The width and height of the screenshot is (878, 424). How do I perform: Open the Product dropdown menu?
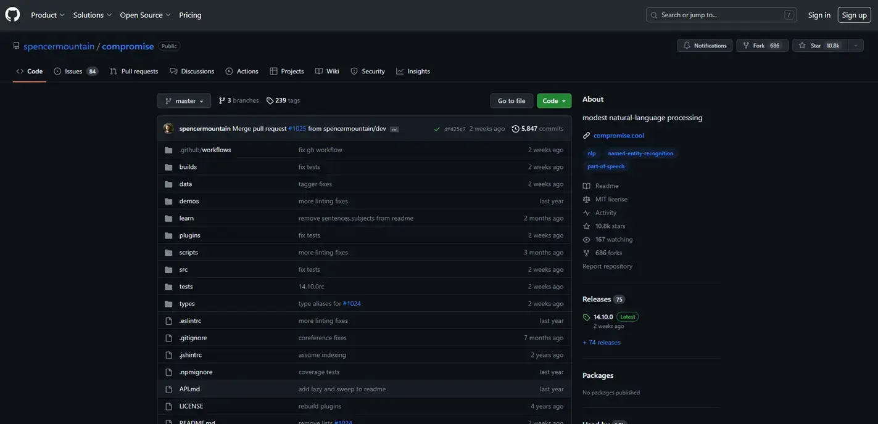pos(48,15)
